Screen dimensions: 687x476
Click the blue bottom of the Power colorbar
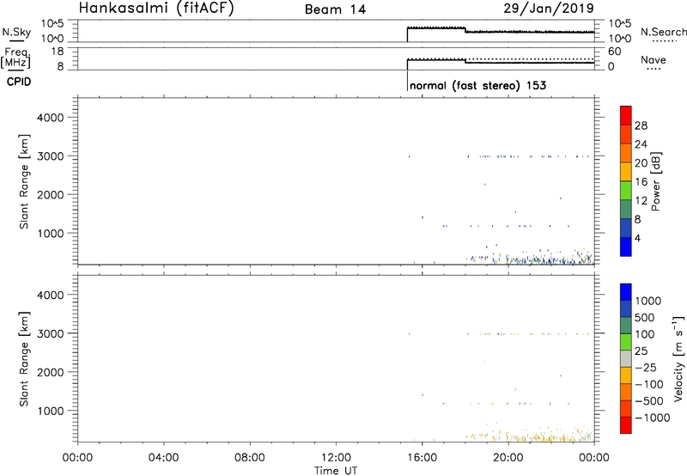click(626, 247)
